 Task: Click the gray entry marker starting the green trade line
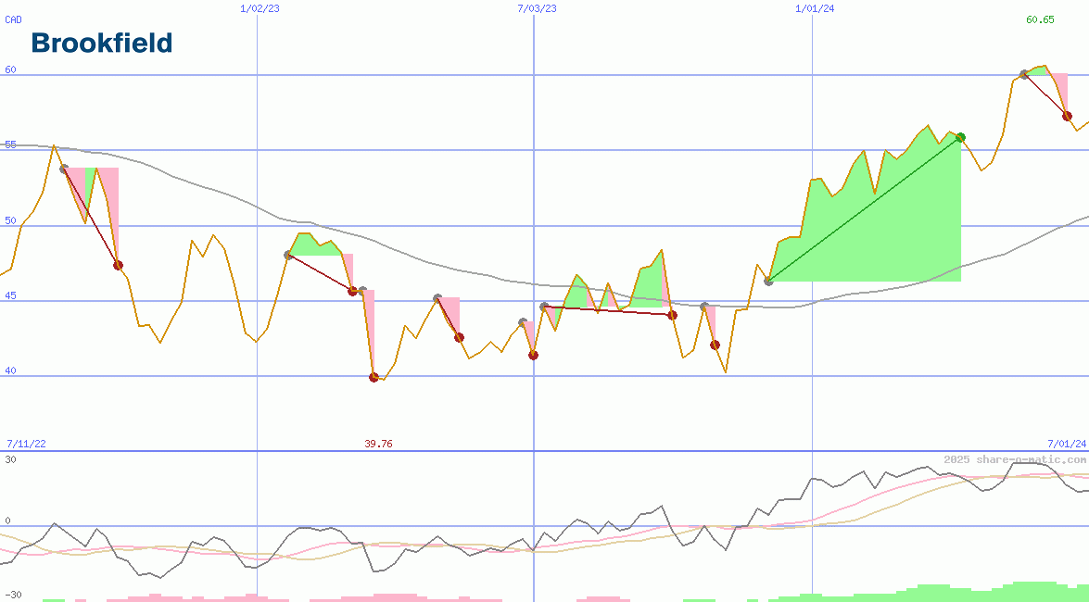click(768, 282)
